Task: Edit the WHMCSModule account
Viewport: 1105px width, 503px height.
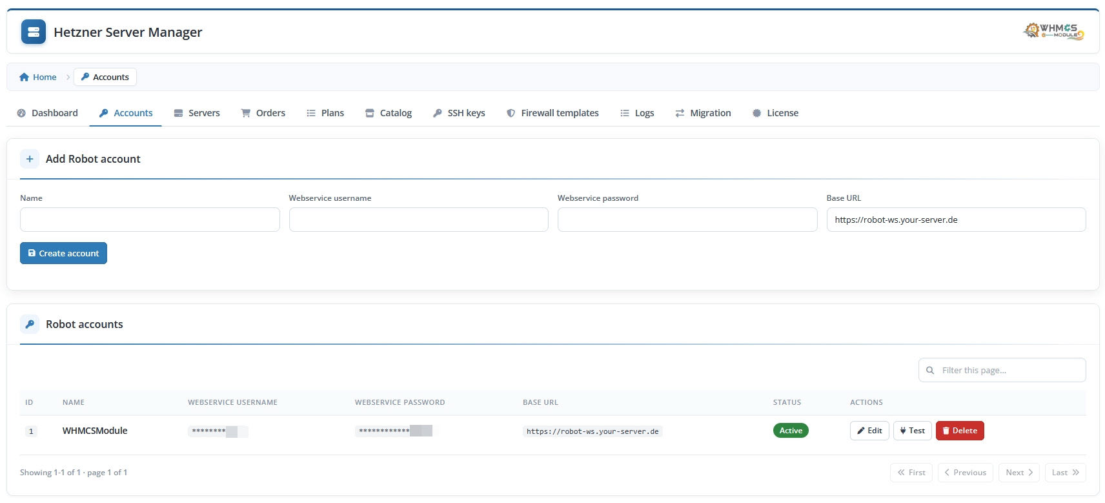Action: click(869, 431)
